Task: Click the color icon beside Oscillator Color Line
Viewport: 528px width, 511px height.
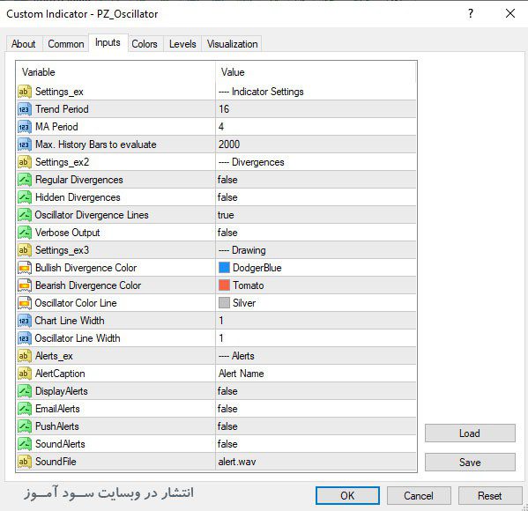Action: coord(25,303)
